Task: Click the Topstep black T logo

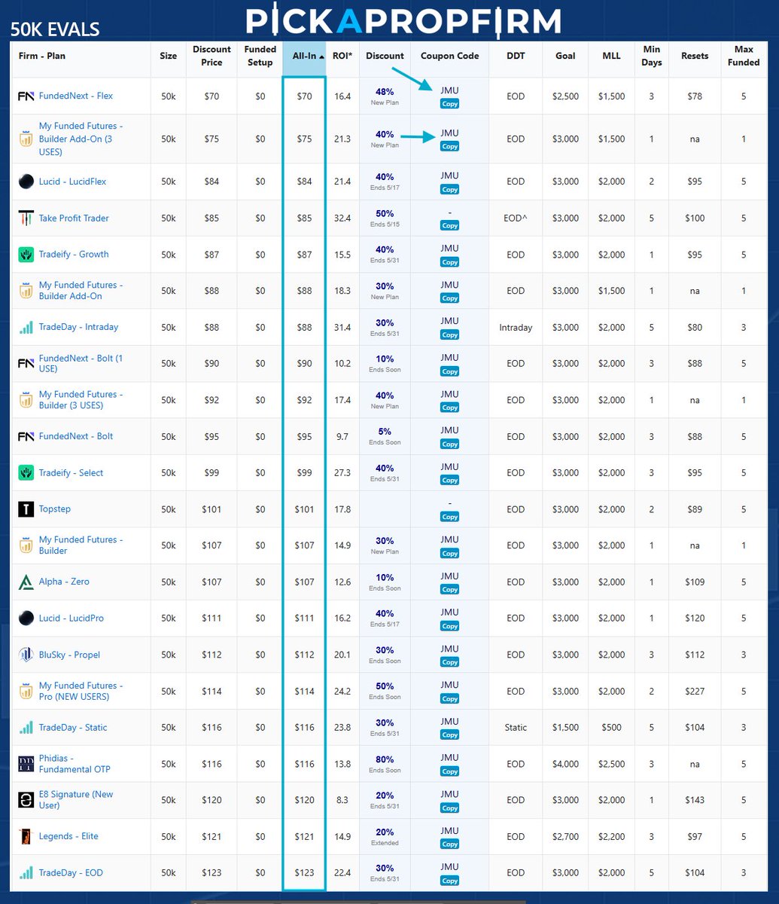Action: pyautogui.click(x=26, y=509)
